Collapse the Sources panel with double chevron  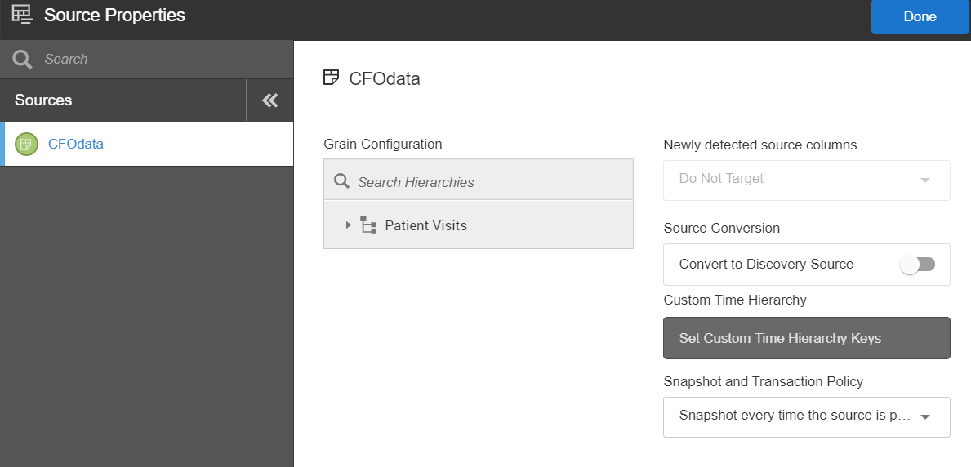tap(269, 100)
